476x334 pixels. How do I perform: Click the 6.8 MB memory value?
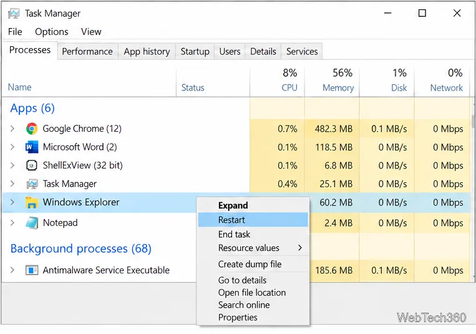point(338,165)
